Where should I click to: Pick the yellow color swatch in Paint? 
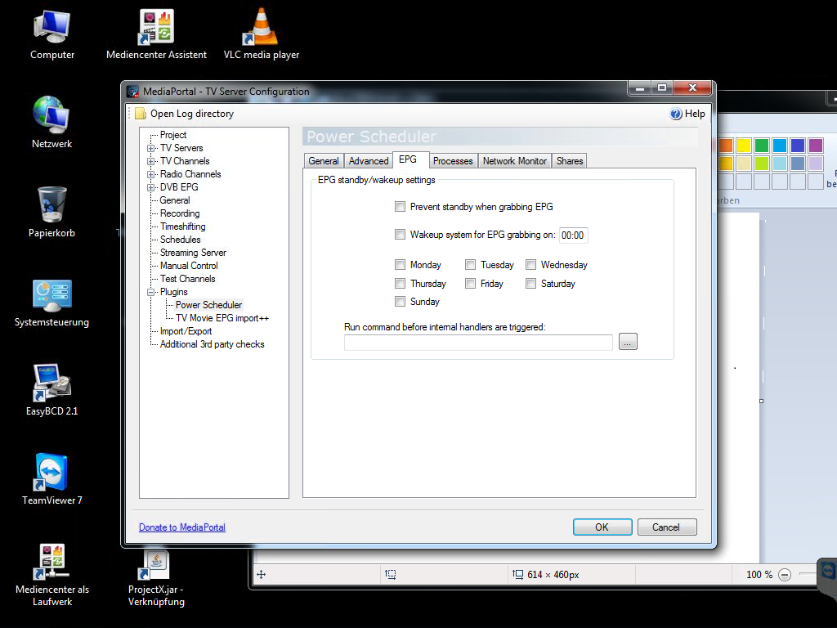pos(744,146)
